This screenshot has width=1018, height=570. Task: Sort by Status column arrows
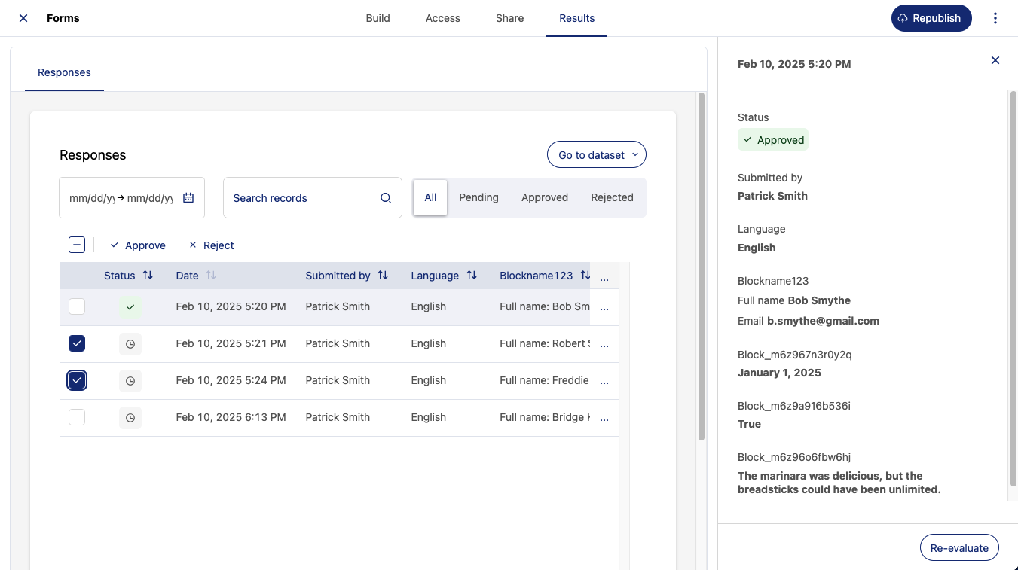point(148,276)
